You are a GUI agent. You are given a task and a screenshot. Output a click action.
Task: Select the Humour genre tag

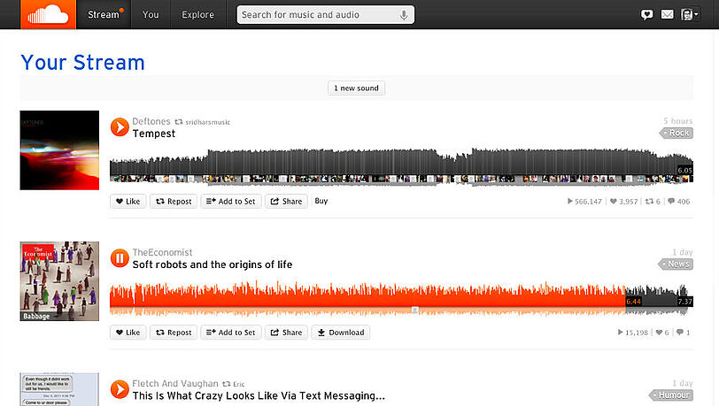(x=671, y=395)
